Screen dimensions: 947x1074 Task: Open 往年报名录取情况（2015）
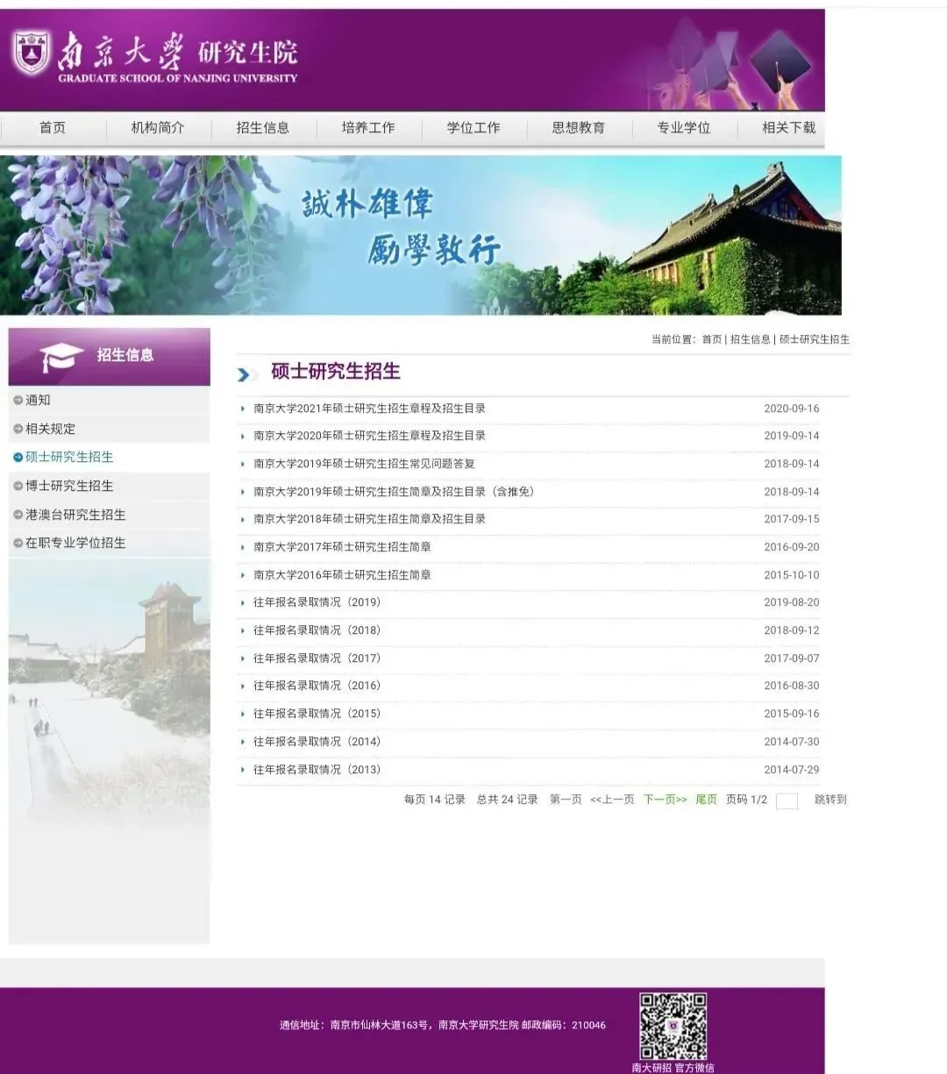pyautogui.click(x=317, y=714)
